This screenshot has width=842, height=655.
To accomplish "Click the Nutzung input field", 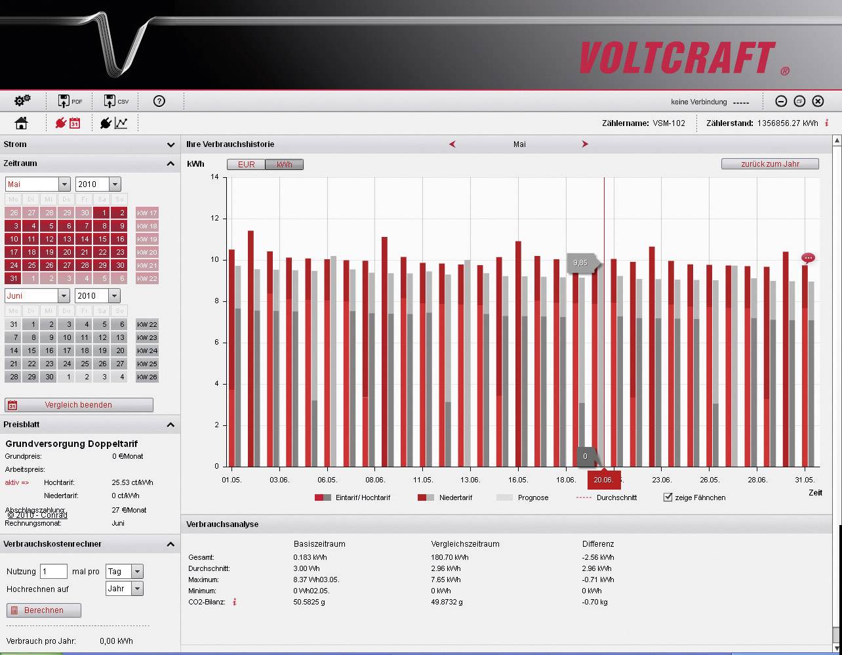I will (x=54, y=572).
